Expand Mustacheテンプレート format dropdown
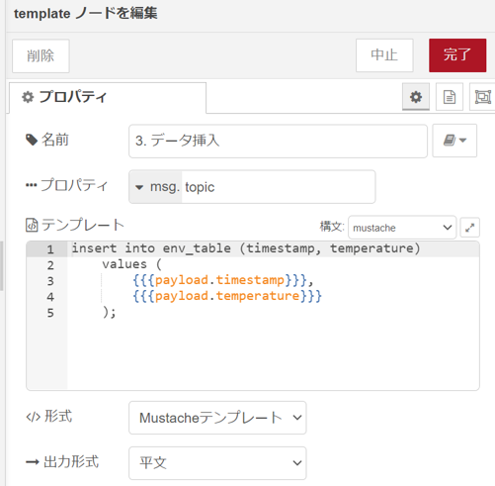Screen dimensions: 495x486 [x=217, y=418]
